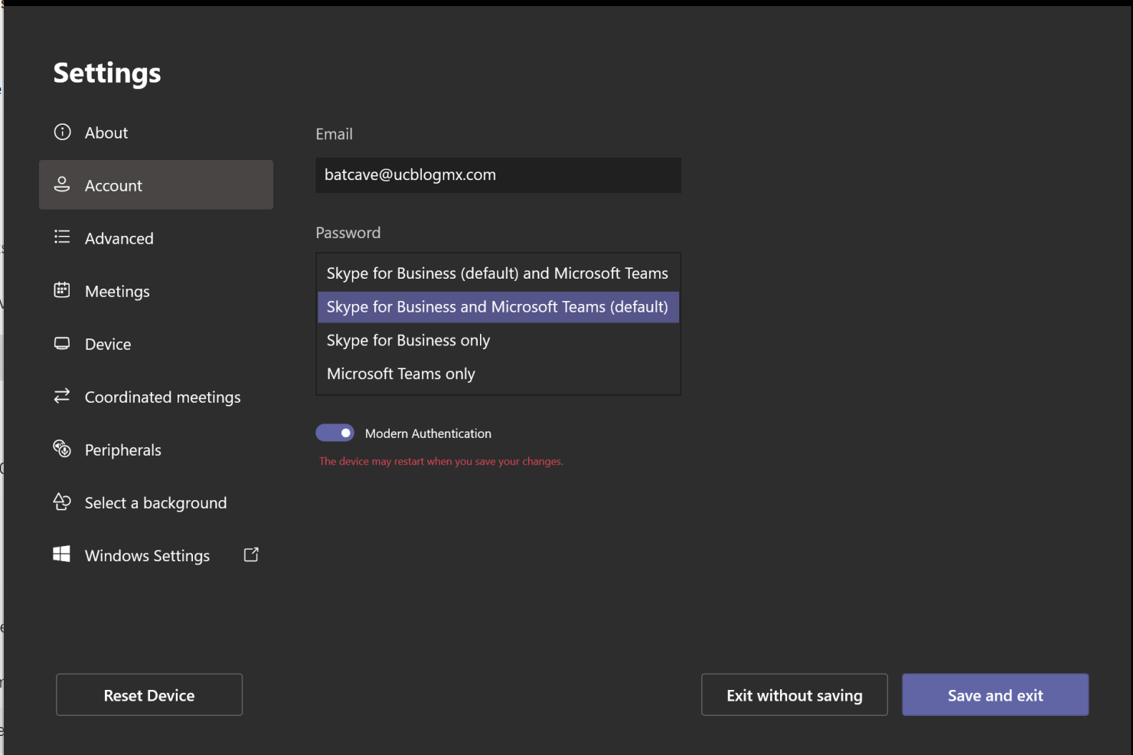The width and height of the screenshot is (1133, 755).
Task: Click the external link icon beside Windows Settings
Action: (x=251, y=555)
